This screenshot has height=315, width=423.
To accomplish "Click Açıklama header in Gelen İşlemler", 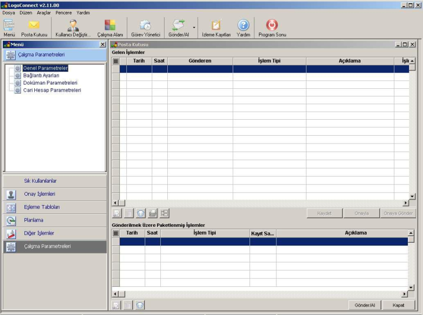I will [350, 61].
